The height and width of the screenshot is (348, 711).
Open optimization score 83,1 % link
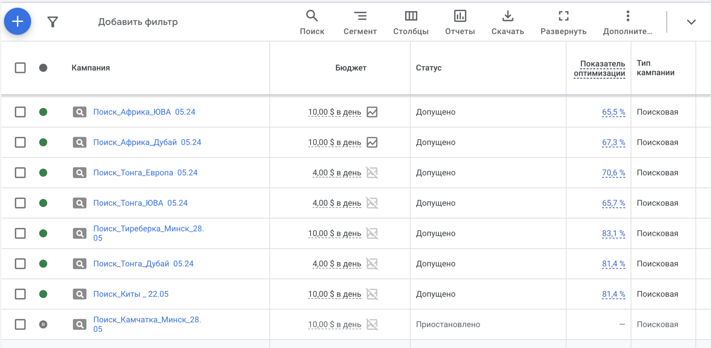click(614, 233)
